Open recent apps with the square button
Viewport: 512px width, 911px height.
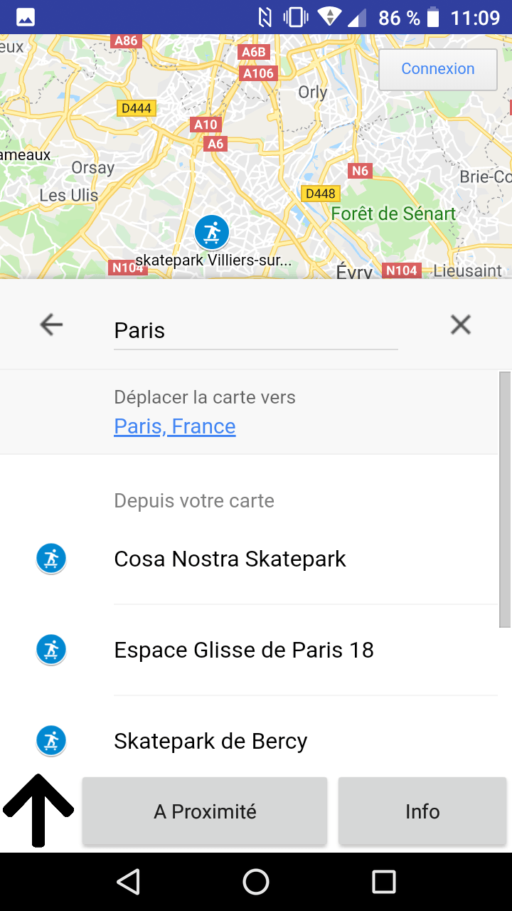(384, 882)
